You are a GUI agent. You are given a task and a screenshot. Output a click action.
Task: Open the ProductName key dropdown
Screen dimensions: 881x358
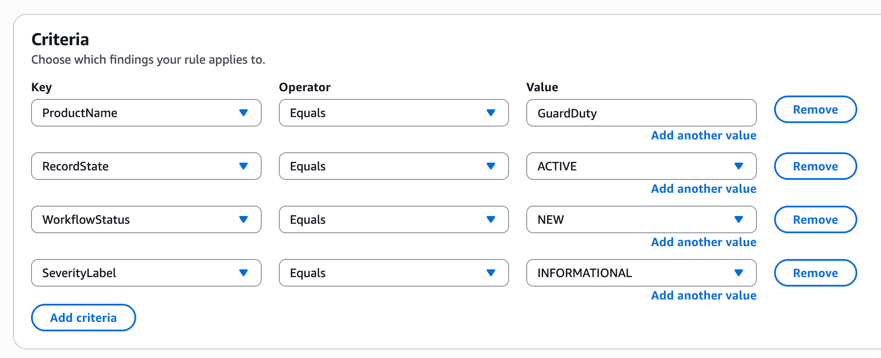click(x=146, y=113)
